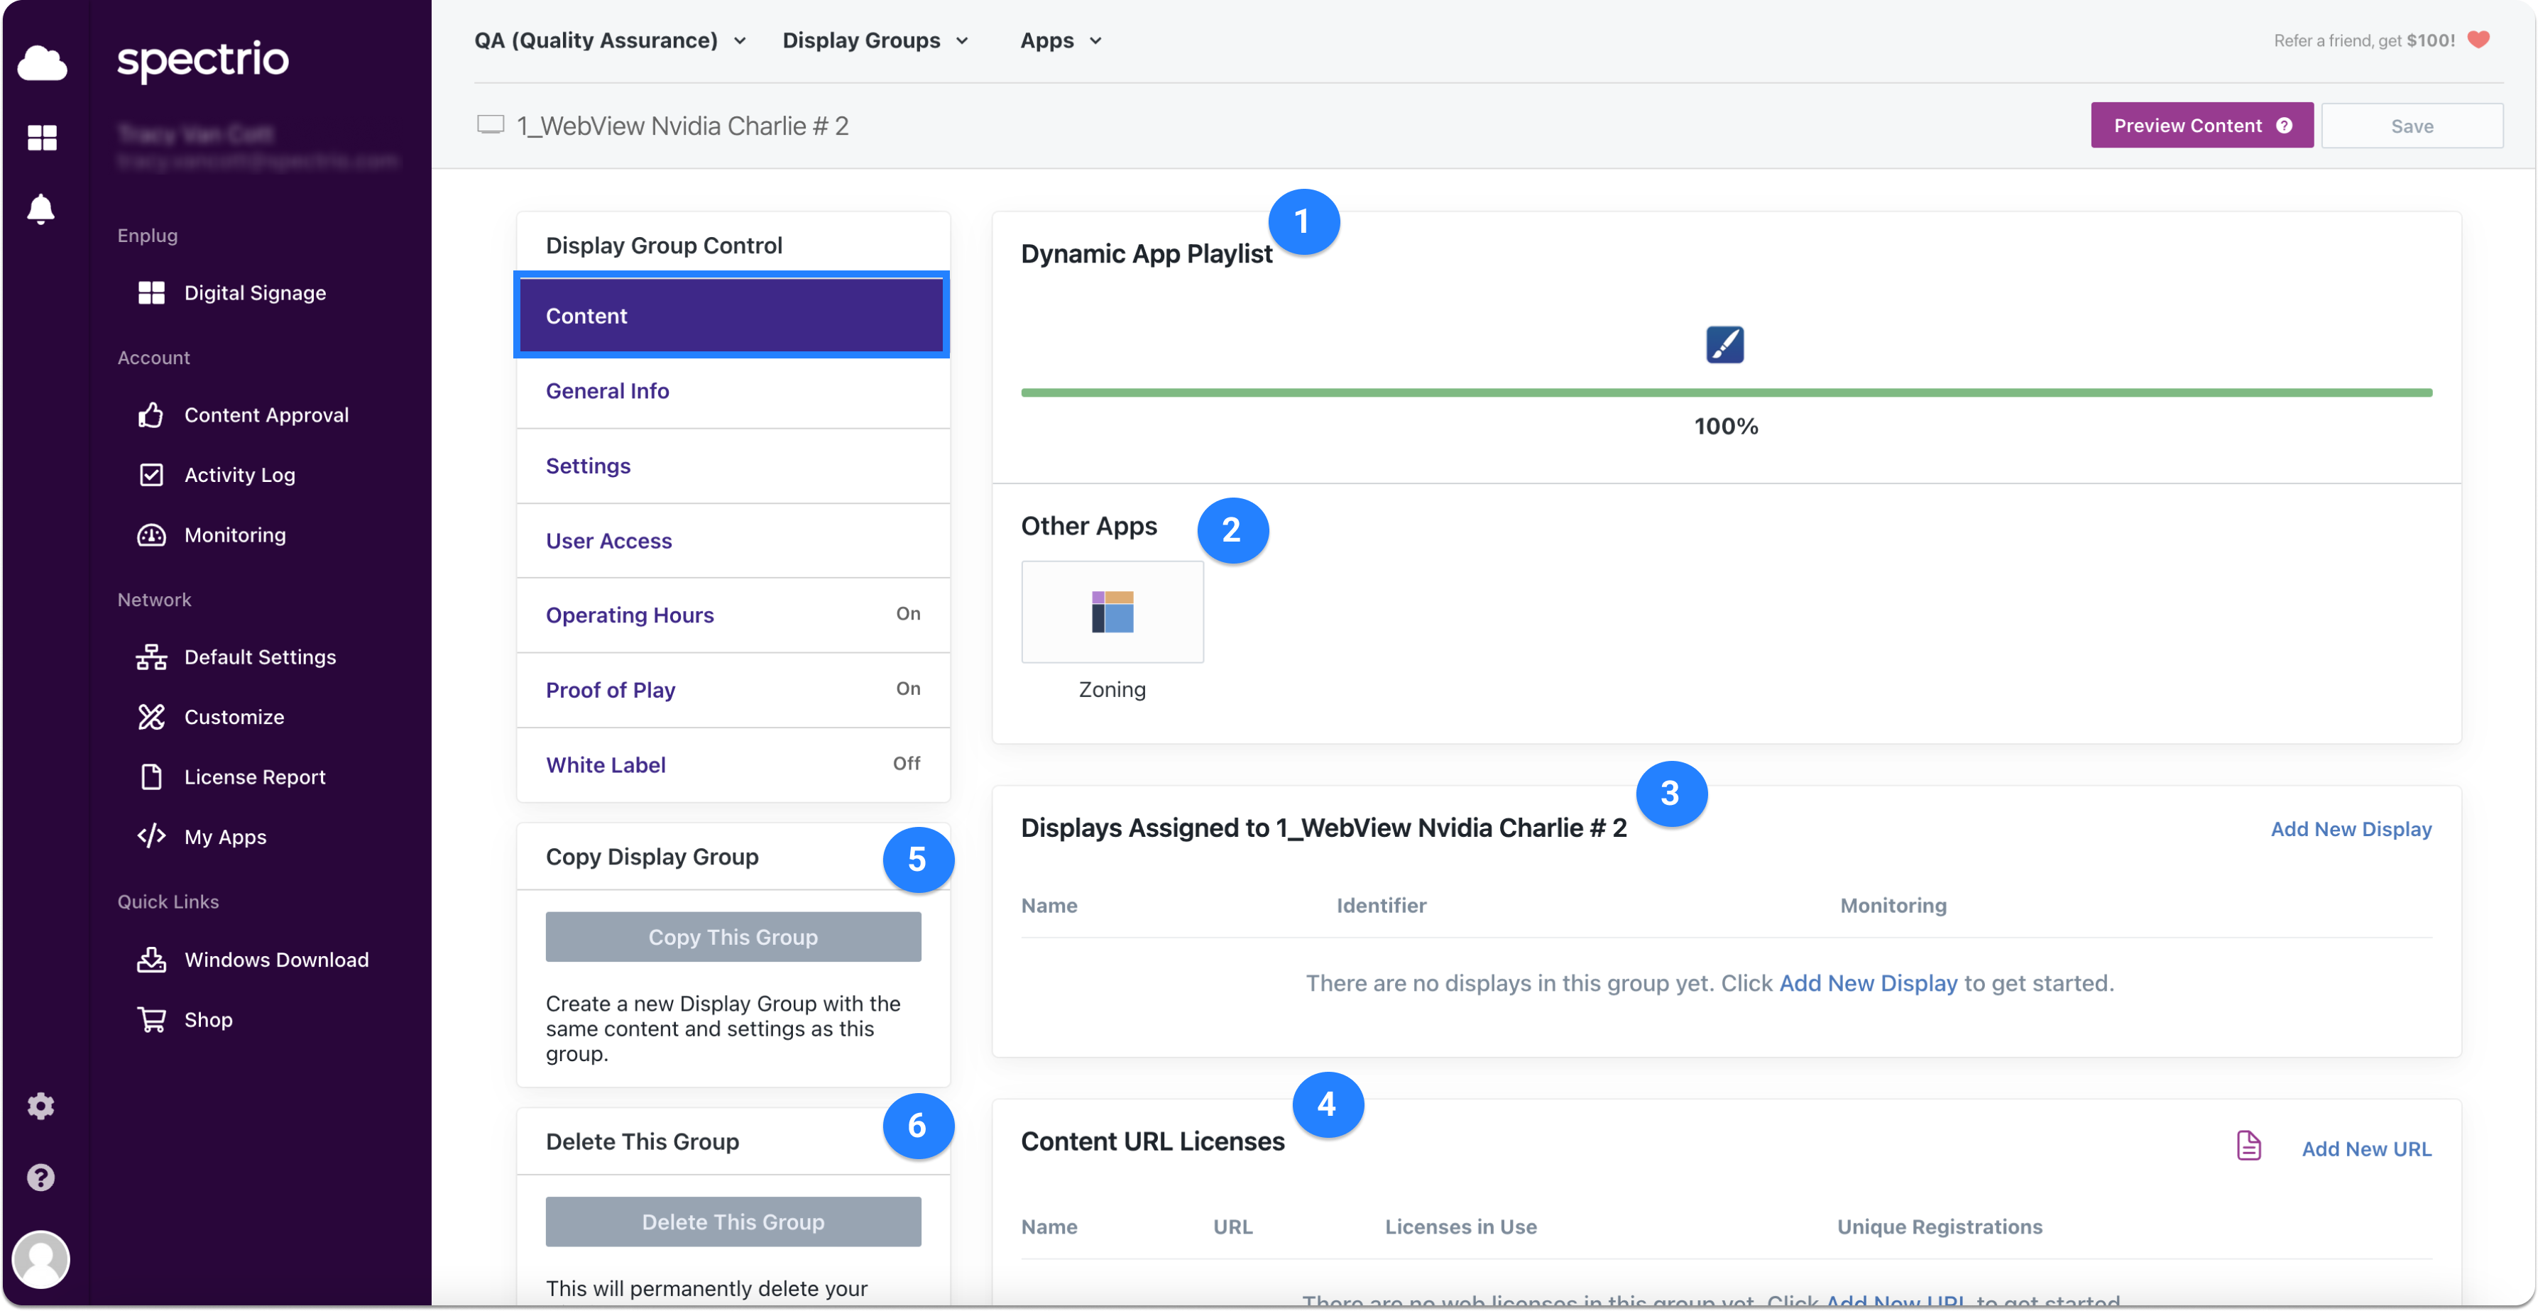
Task: Click the Copy This Group button
Action: [733, 937]
